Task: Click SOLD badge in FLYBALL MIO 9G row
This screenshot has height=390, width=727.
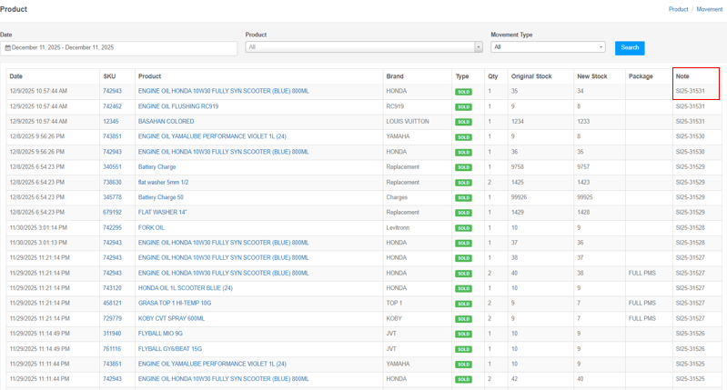Action: [463, 334]
